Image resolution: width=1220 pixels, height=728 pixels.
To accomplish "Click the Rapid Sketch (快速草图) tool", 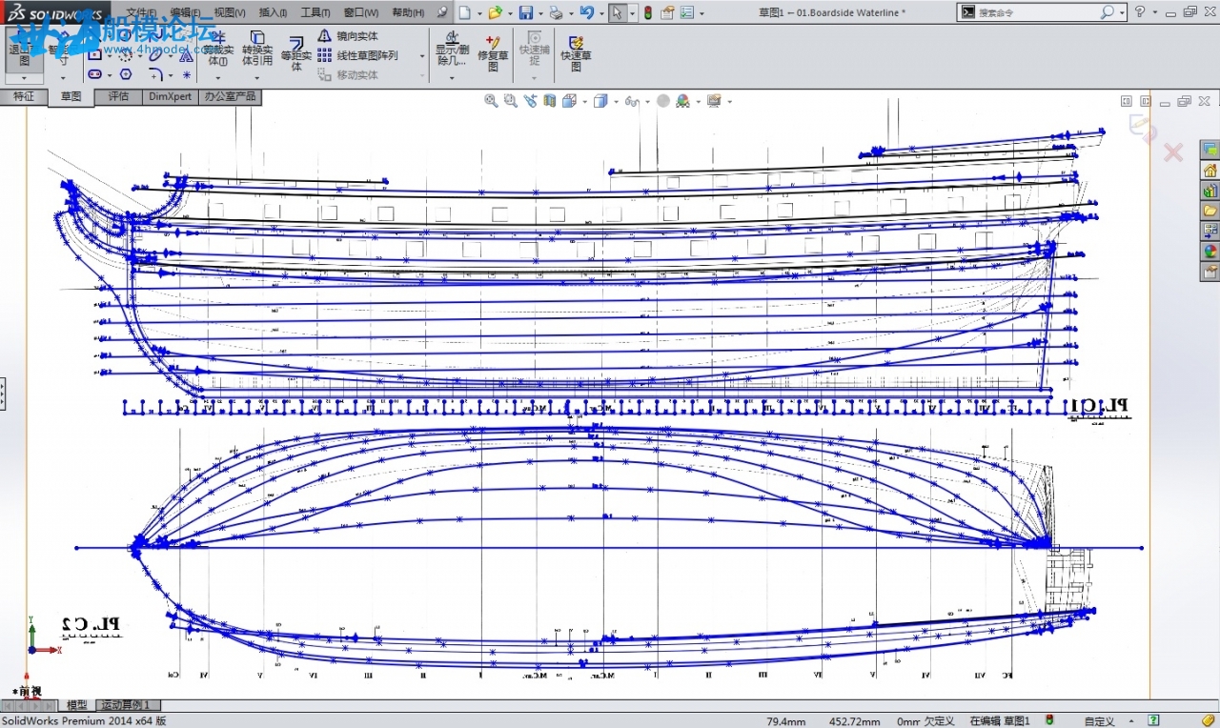I will point(576,53).
